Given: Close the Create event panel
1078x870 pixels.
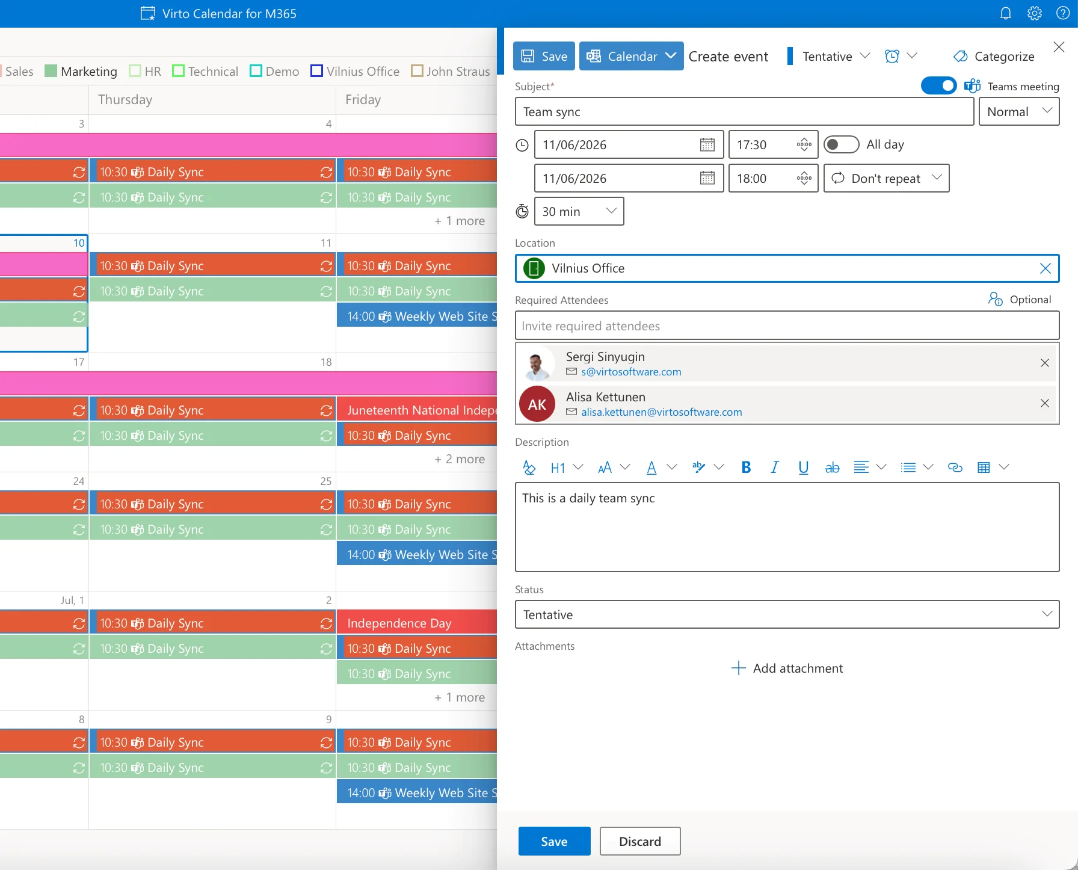Looking at the screenshot, I should pyautogui.click(x=1059, y=47).
